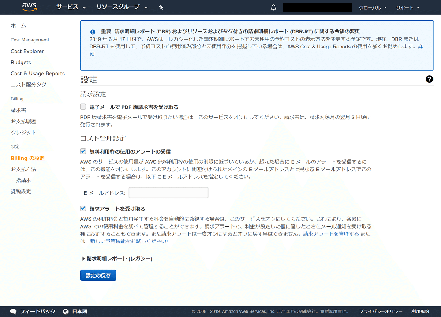Open 課税設定 in sidebar
Viewport: 441px width, 317px height.
tap(21, 192)
